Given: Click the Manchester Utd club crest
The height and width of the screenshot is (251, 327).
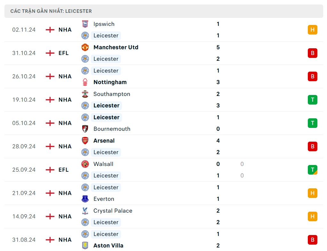Looking at the screenshot, I should [x=85, y=47].
